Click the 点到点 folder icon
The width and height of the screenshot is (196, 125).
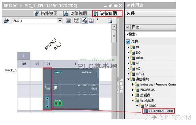pyautogui.click(x=137, y=95)
